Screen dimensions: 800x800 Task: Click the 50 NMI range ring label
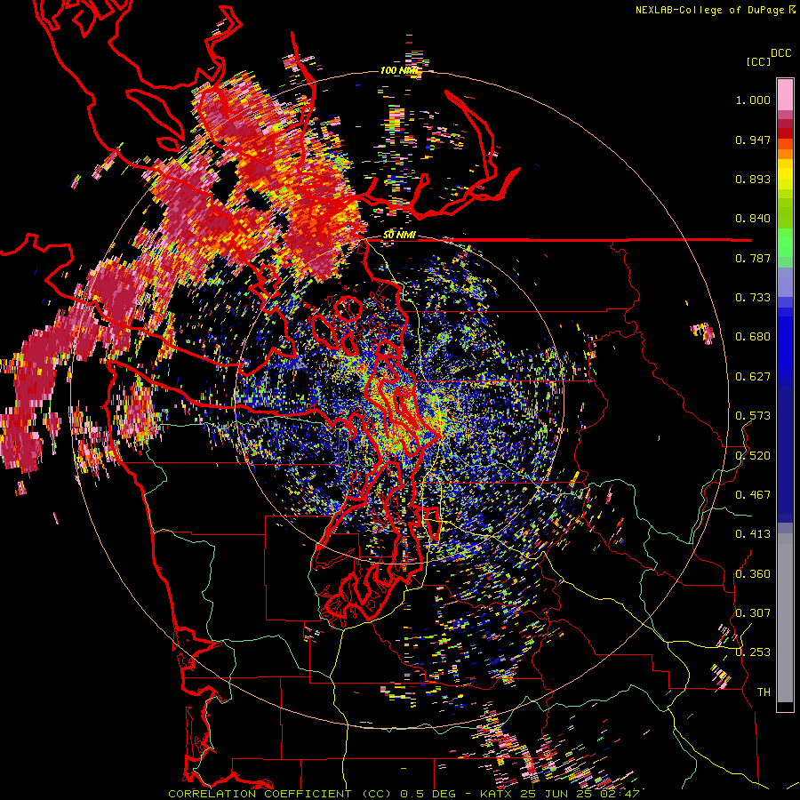click(x=399, y=236)
